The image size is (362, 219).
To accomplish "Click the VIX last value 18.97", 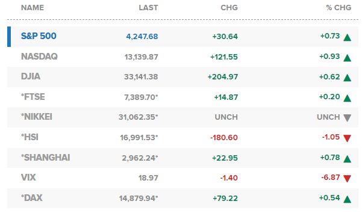I will (x=148, y=178).
